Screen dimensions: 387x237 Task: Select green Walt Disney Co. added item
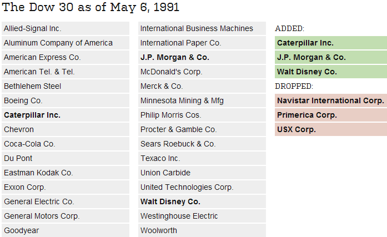[x=331, y=72]
